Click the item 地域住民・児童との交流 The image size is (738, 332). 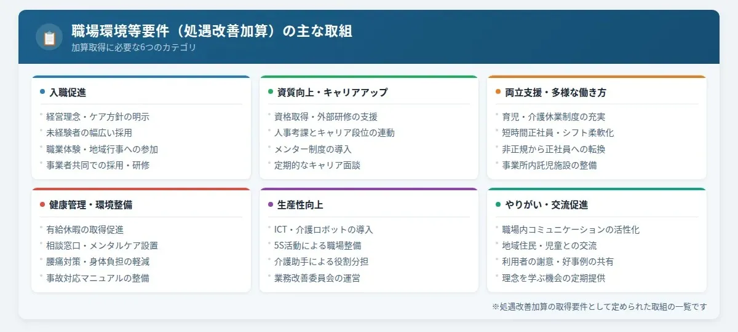click(x=549, y=245)
